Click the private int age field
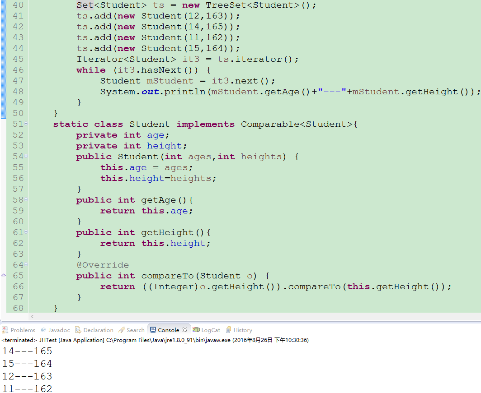Viewport: 481px width, 393px height. tap(123, 135)
